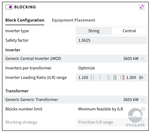Click the Safety factor input field
The image size is (150, 132).
[111, 40]
